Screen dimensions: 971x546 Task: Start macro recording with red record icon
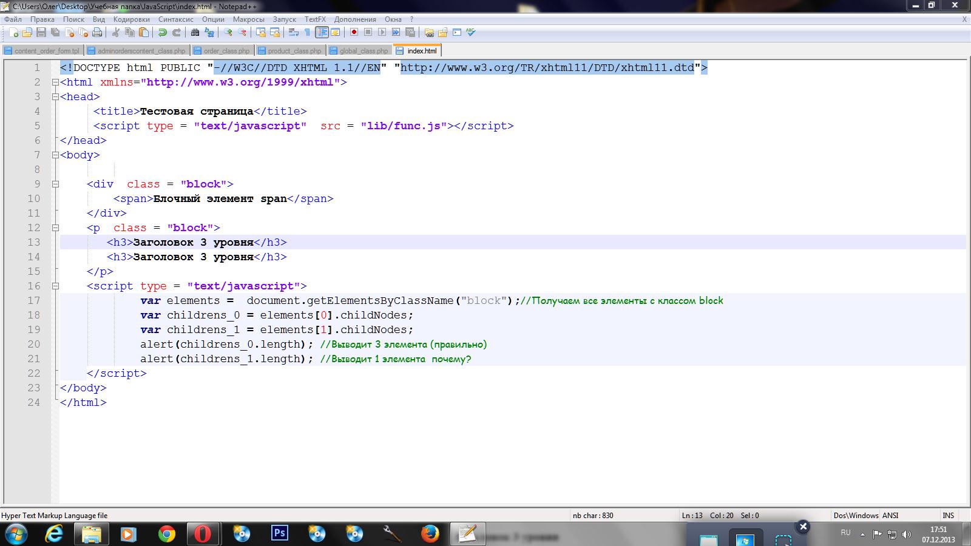coord(354,32)
